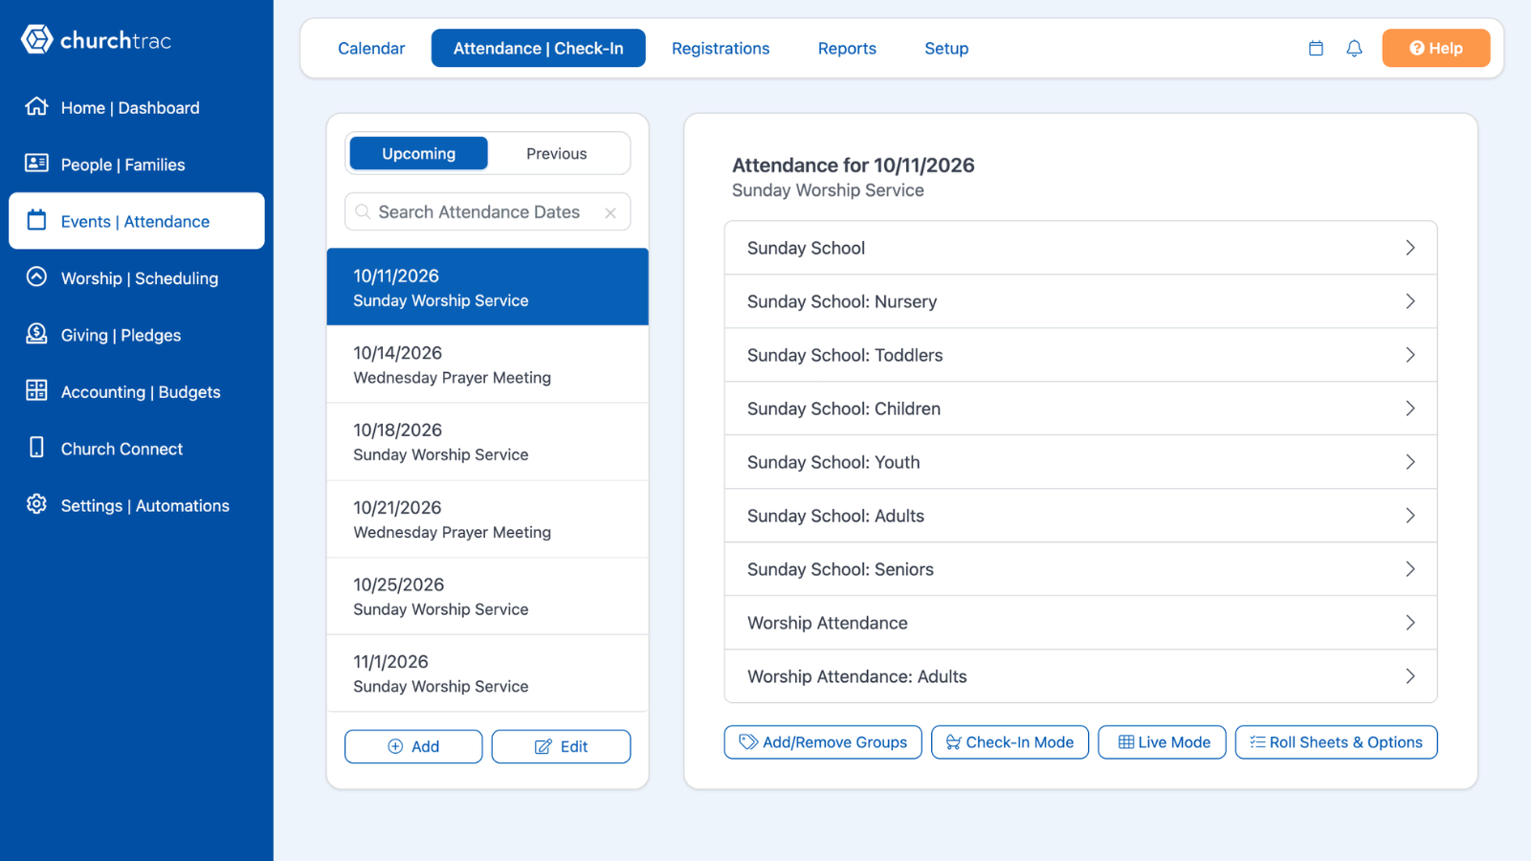Go to Home | Dashboard
Image resolution: width=1531 pixels, height=861 pixels.
[137, 108]
